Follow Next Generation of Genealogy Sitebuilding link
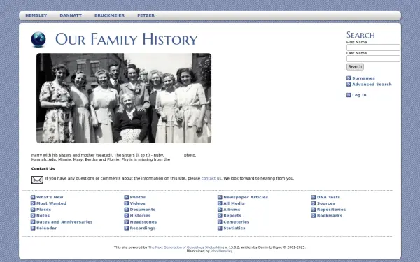420x262 pixels. (186, 247)
